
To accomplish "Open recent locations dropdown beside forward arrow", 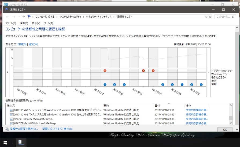I will coord(19,17).
